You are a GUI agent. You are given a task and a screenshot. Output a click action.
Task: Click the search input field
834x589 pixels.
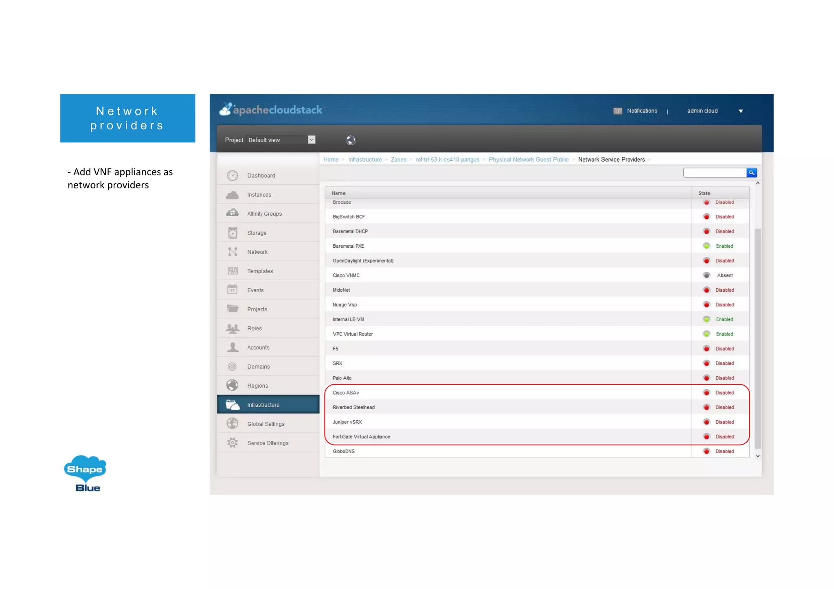715,173
